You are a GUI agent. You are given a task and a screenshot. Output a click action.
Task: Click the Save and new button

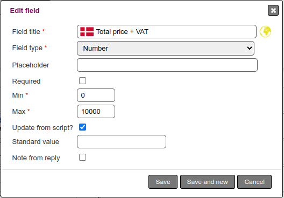pos(208,182)
